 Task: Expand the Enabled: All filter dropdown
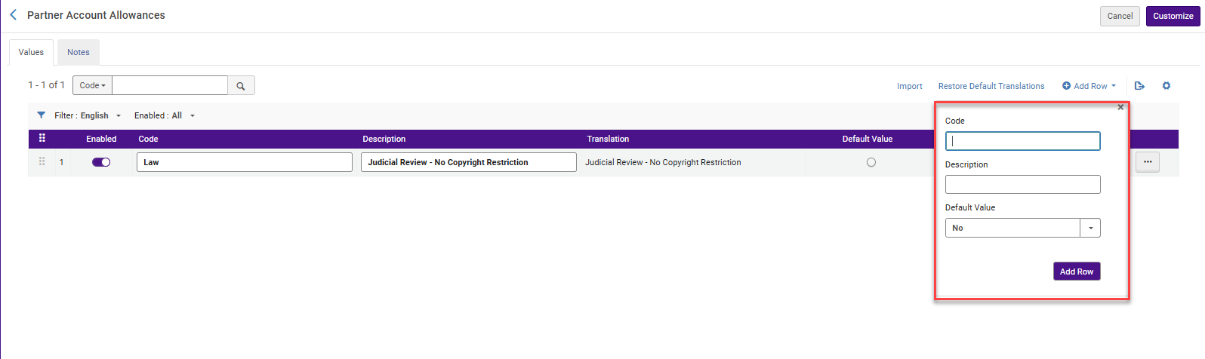(x=165, y=115)
